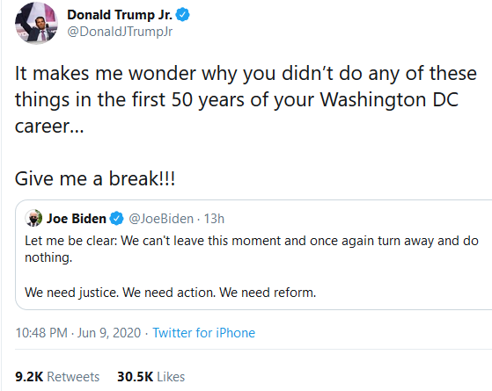Click Joe Biden's small avatar in quoted tweet
The height and width of the screenshot is (391, 492).
coord(33,218)
